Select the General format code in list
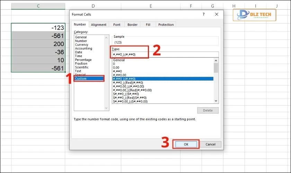This screenshot has height=173, width=291. tap(119, 60)
